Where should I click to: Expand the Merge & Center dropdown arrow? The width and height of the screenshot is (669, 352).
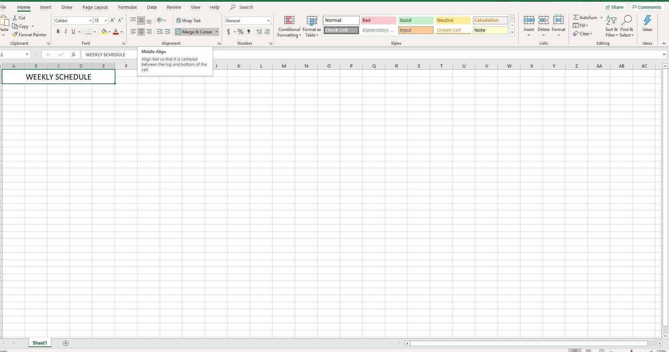216,32
